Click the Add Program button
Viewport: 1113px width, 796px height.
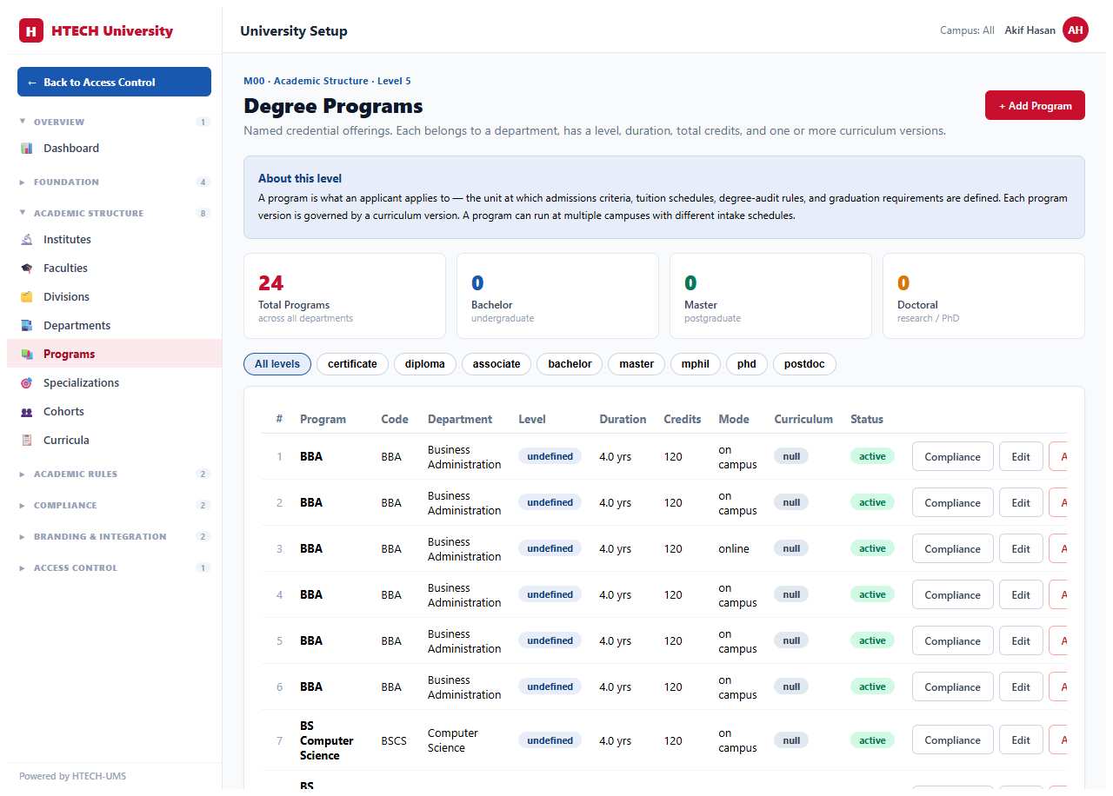click(x=1035, y=105)
